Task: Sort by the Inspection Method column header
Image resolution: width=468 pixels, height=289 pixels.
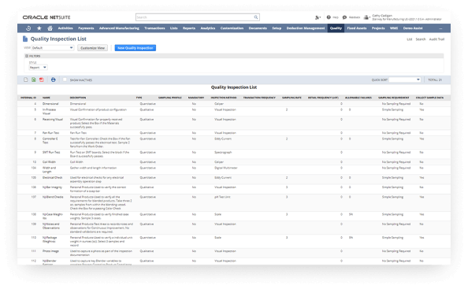Action: 224,98
